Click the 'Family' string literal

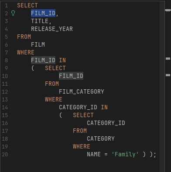coord(125,154)
